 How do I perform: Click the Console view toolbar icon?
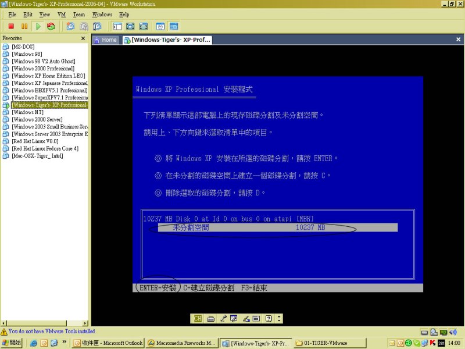(x=174, y=26)
